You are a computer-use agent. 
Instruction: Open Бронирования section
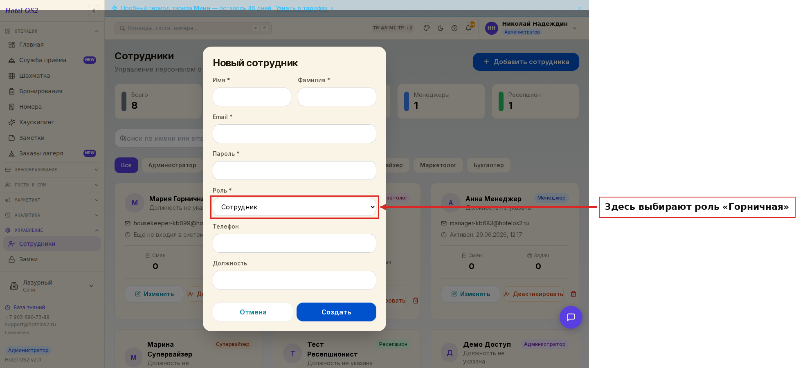(x=52, y=91)
